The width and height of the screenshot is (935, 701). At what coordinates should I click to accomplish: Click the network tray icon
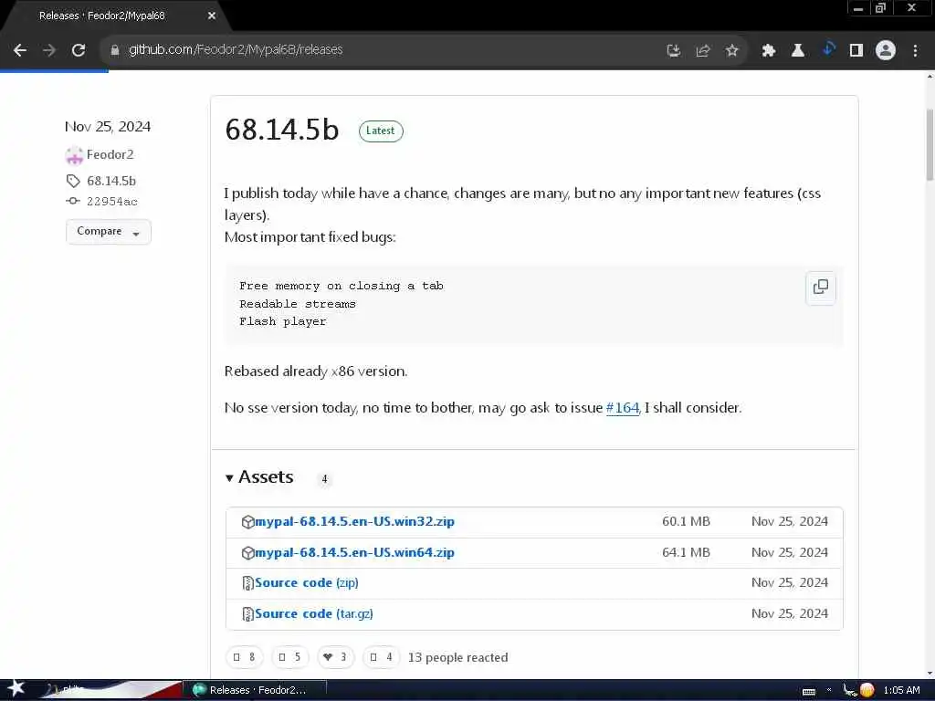pyautogui.click(x=850, y=690)
